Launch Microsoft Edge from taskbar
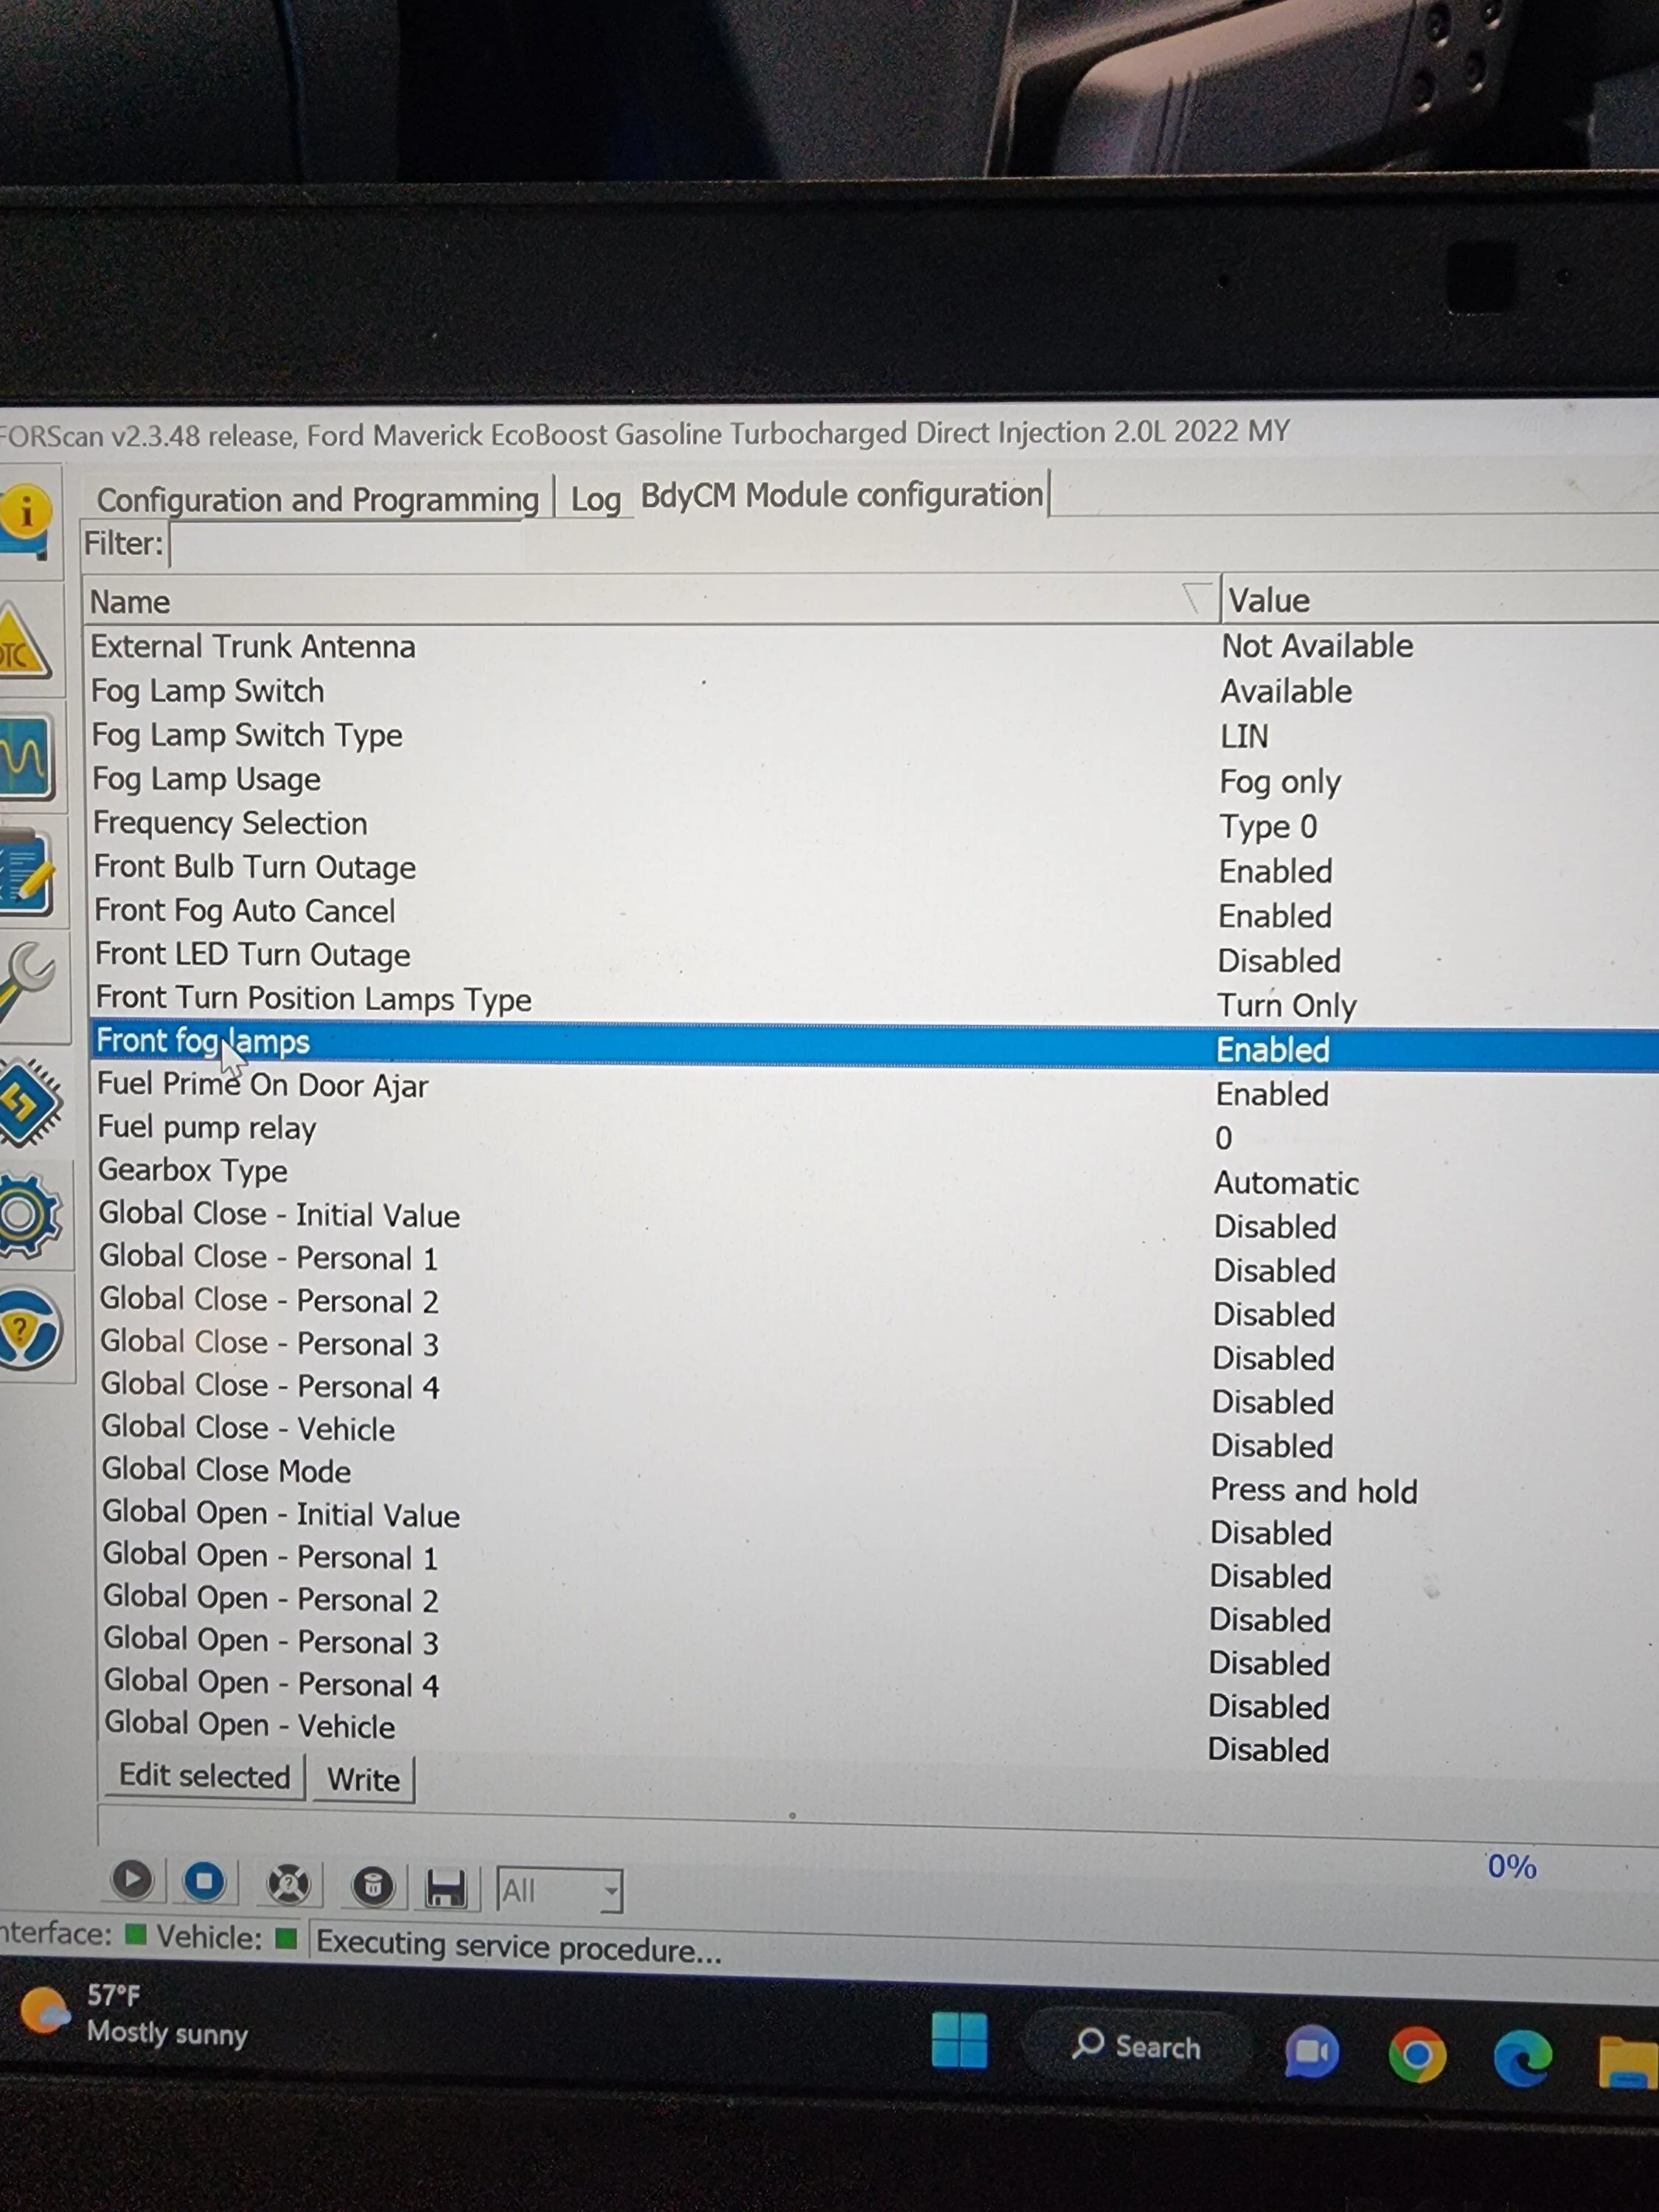Viewport: 1659px width, 2212px height. click(x=1522, y=2057)
